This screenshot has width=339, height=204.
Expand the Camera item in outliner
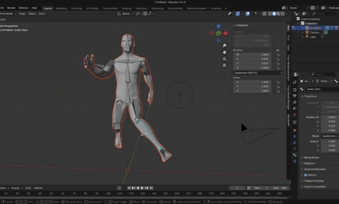[x=303, y=32]
